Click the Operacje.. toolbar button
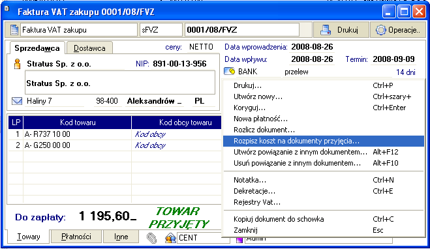Image resolution: width=430 pixels, height=249 pixels. pyautogui.click(x=398, y=29)
